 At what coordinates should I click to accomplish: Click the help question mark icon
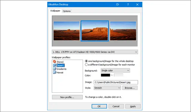(128, 4)
